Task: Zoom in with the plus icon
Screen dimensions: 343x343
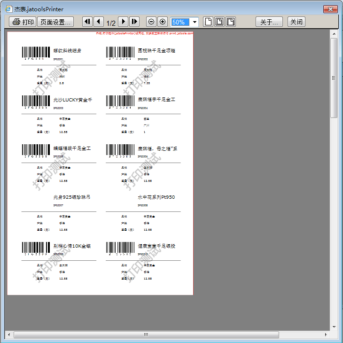Action: [x=163, y=22]
